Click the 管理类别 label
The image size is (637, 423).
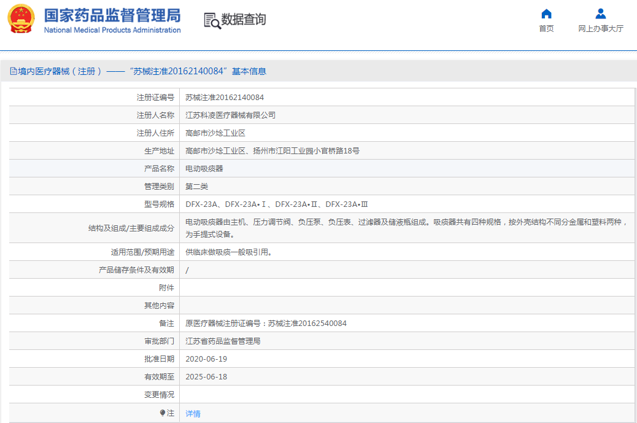pos(159,187)
